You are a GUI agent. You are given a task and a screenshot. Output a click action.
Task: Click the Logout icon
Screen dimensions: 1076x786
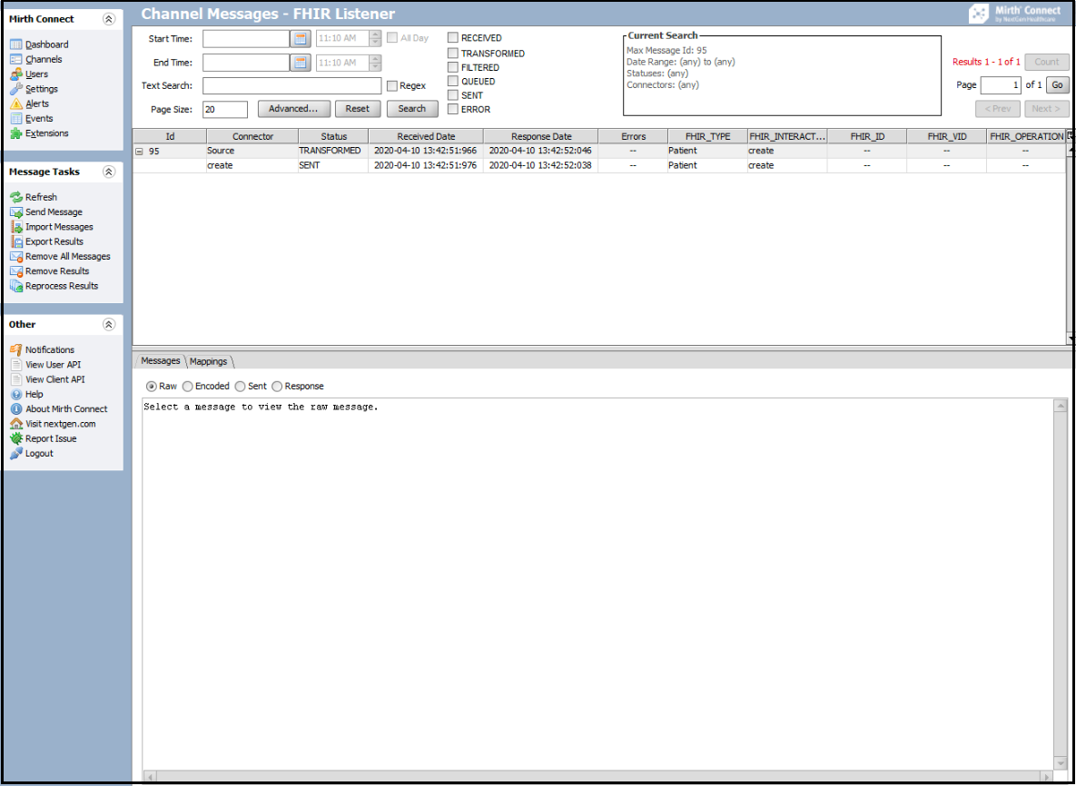[15, 453]
